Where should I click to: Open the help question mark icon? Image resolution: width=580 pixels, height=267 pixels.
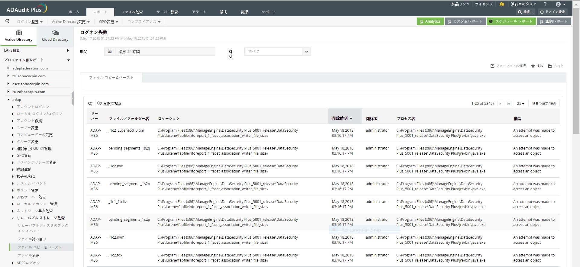(545, 4)
